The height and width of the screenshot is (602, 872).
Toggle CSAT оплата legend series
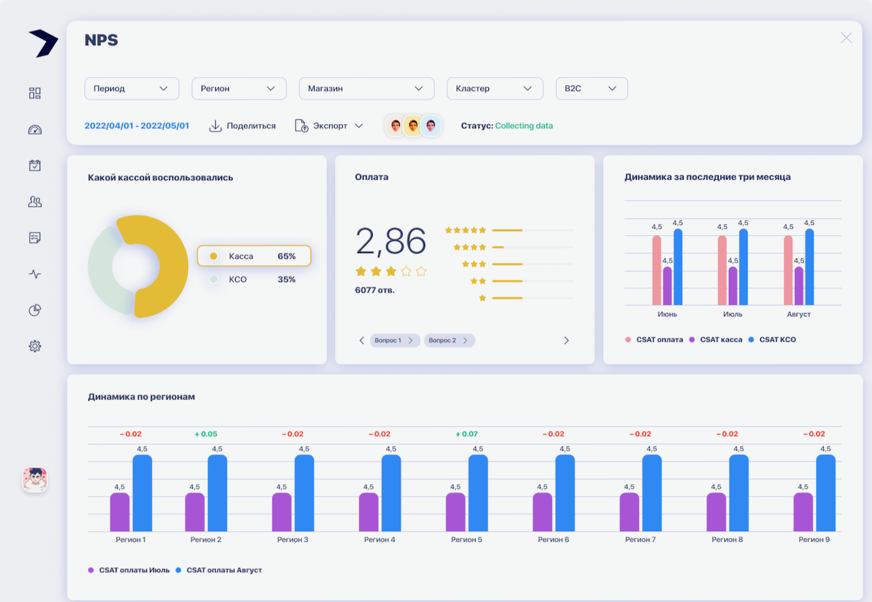click(x=654, y=340)
